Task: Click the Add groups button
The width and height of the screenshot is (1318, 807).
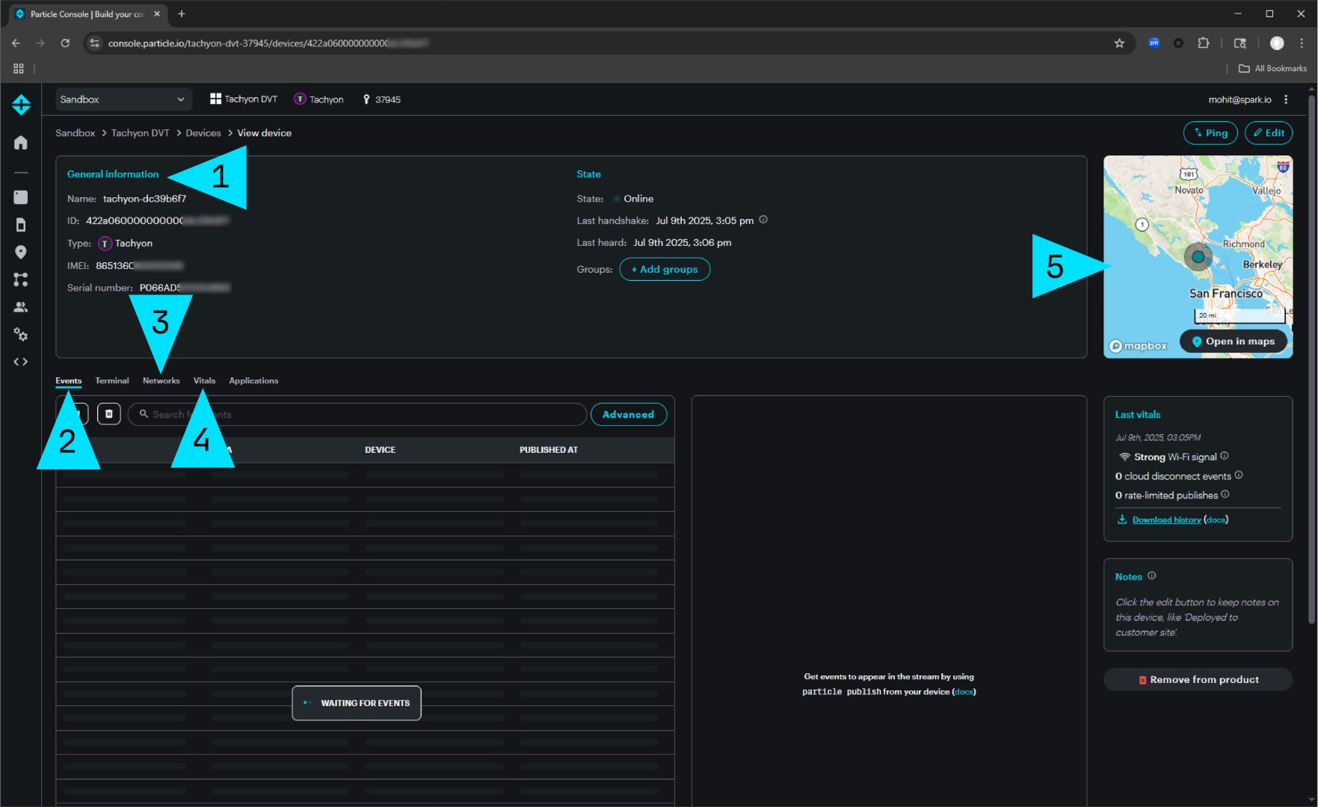Action: (665, 269)
